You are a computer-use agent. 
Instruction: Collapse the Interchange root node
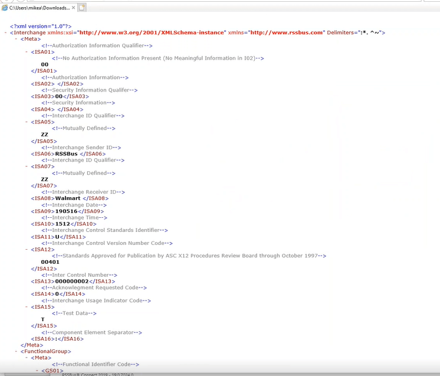point(6,32)
